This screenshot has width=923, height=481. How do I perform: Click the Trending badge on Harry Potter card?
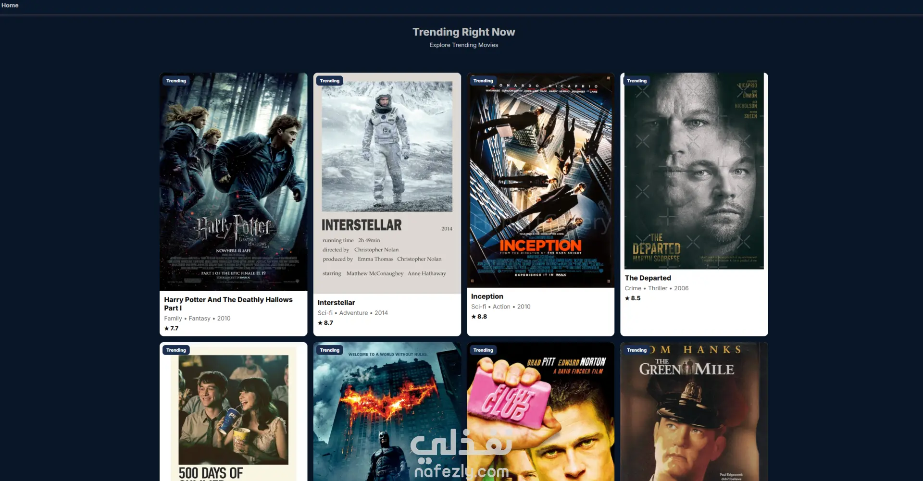tap(176, 81)
